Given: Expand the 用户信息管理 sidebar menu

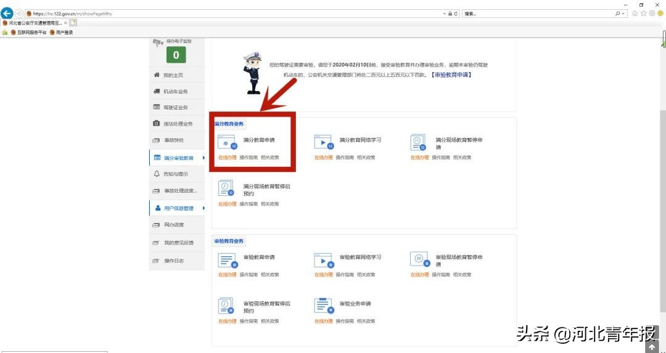Looking at the screenshot, I should pos(178,208).
